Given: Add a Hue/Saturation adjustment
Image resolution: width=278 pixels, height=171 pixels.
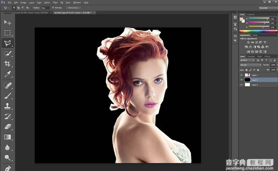Looking at the screenshot, I should click(x=246, y=47).
